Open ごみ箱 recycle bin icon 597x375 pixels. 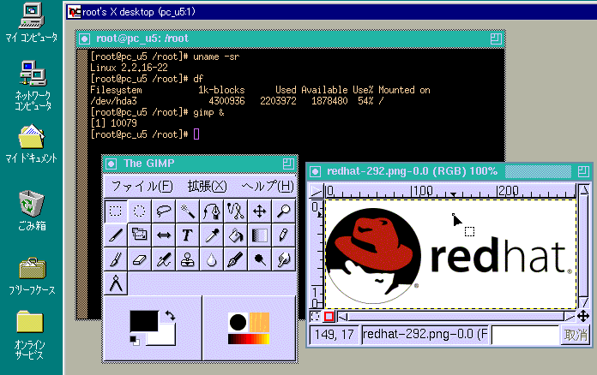(x=32, y=211)
